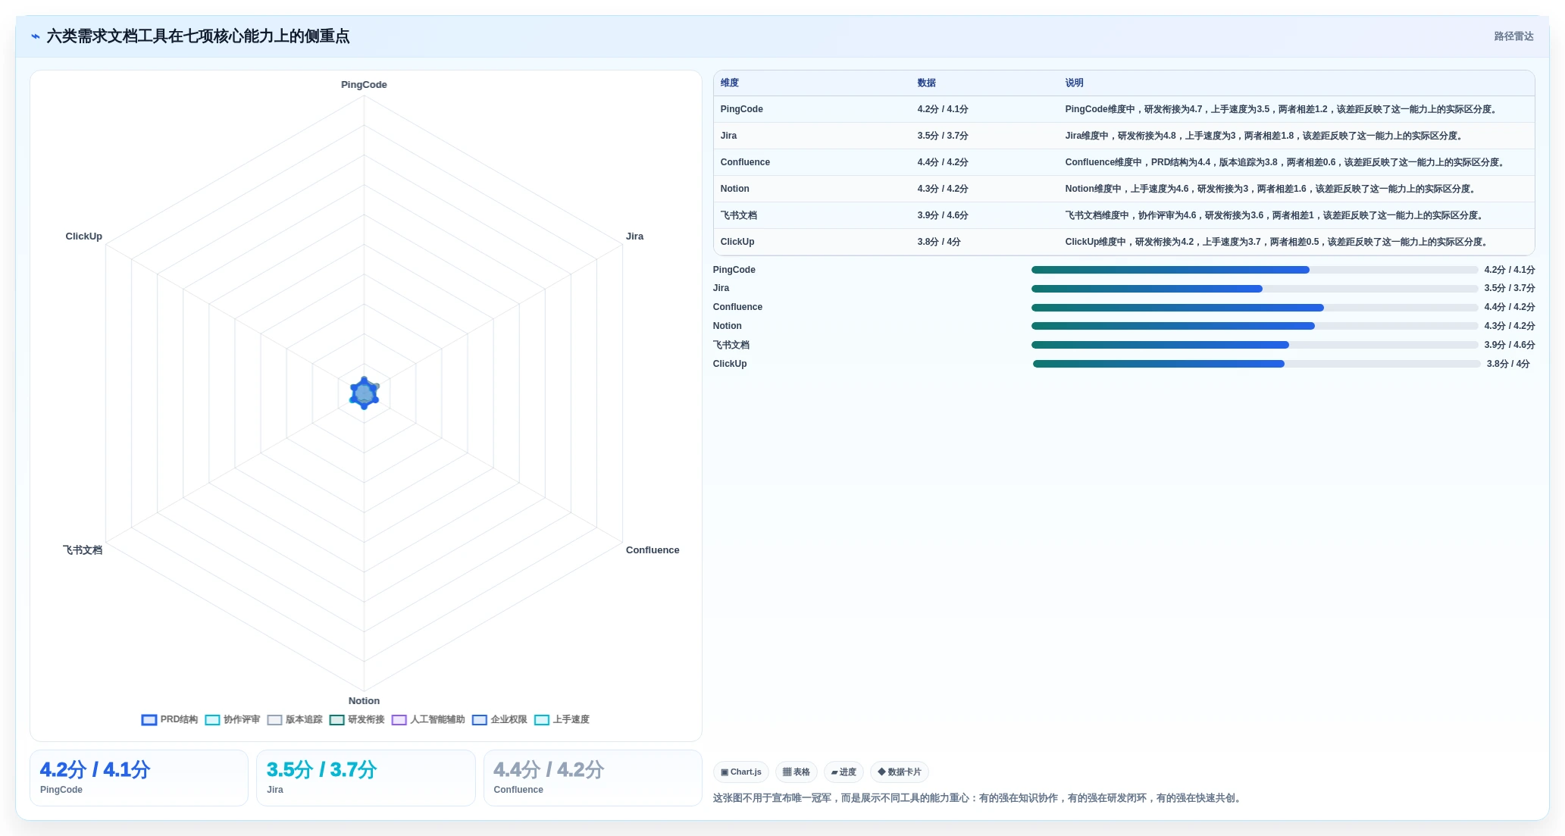Click the page title 六类需求文档工具在七项核心能力上的侧重点
This screenshot has height=836, width=1565.
pyautogui.click(x=199, y=36)
